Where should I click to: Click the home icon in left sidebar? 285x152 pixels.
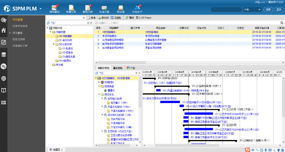(4, 31)
